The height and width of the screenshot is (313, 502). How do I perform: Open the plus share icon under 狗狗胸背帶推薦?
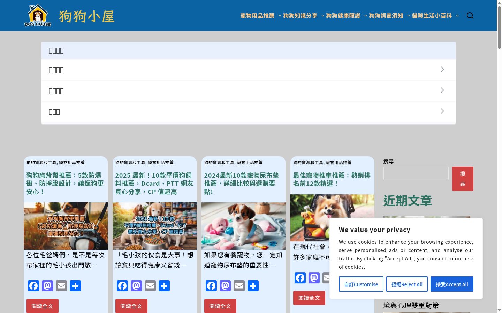point(75,286)
